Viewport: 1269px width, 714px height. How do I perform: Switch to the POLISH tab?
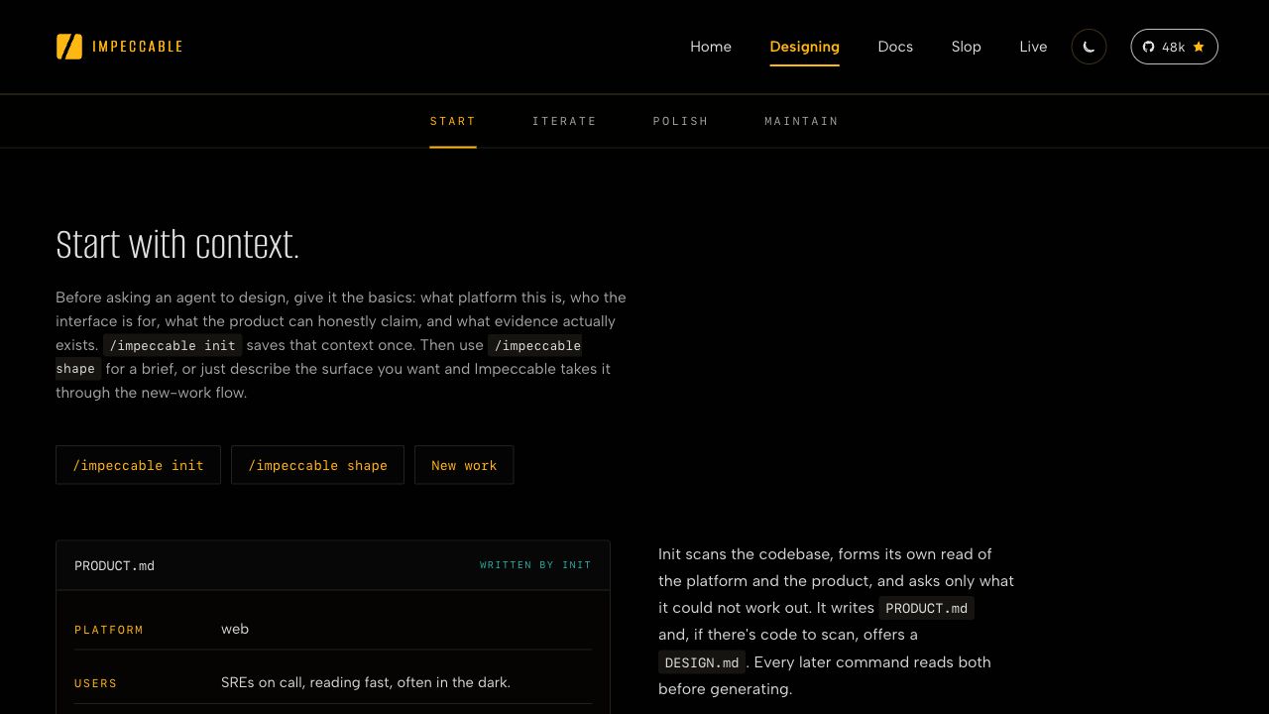(x=680, y=121)
